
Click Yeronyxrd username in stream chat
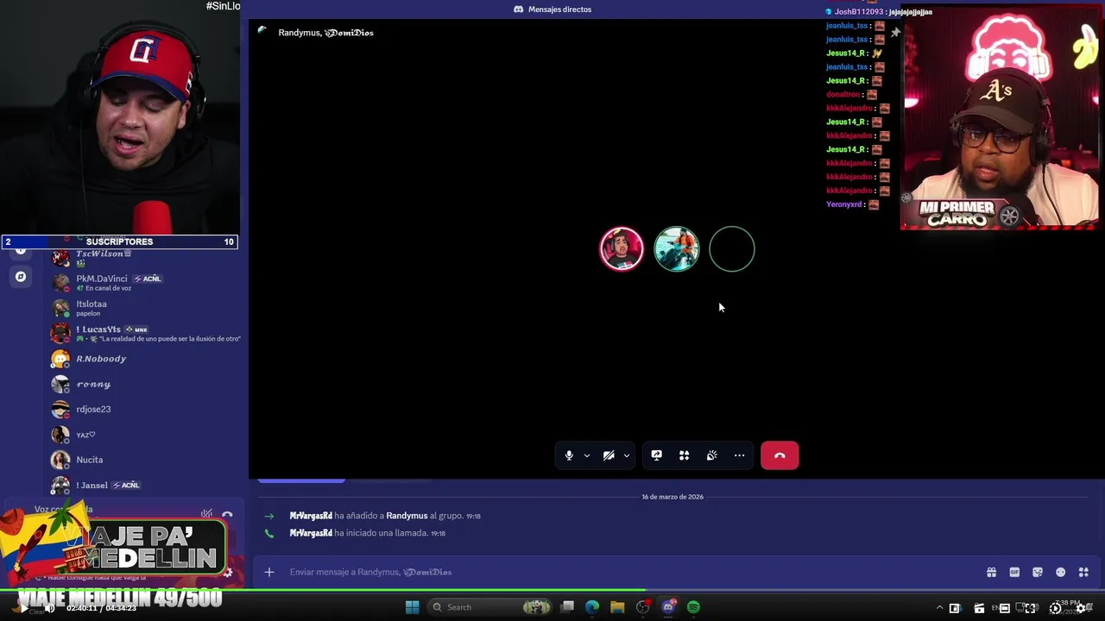coord(844,204)
